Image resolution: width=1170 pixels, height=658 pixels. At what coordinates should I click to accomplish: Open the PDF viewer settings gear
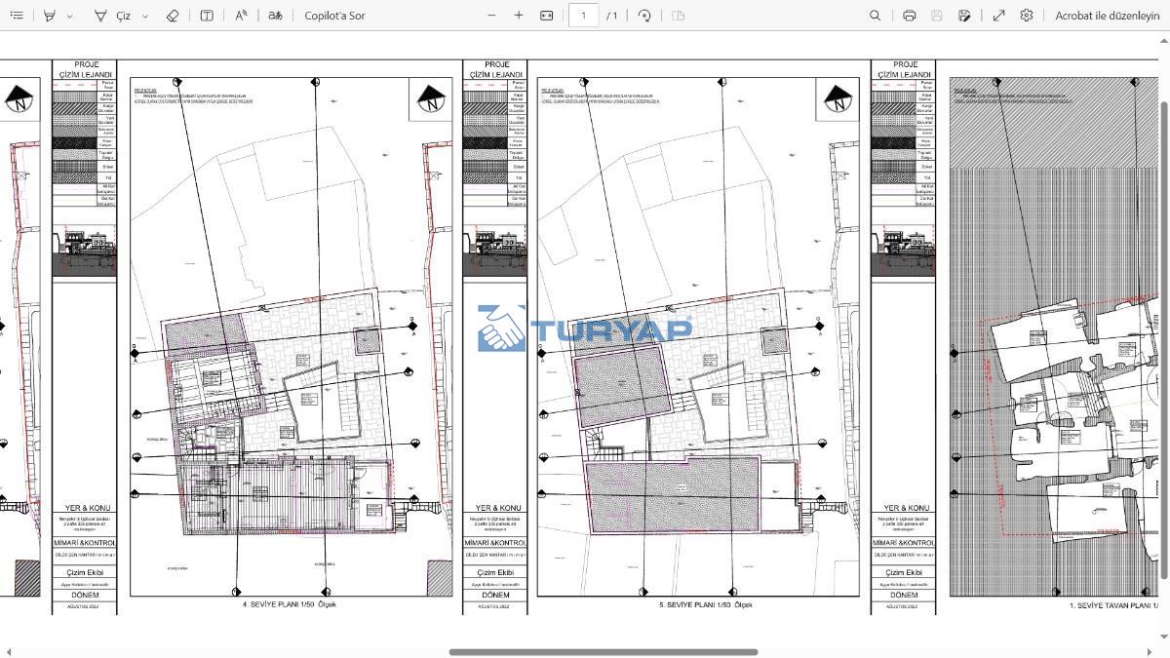[1027, 16]
